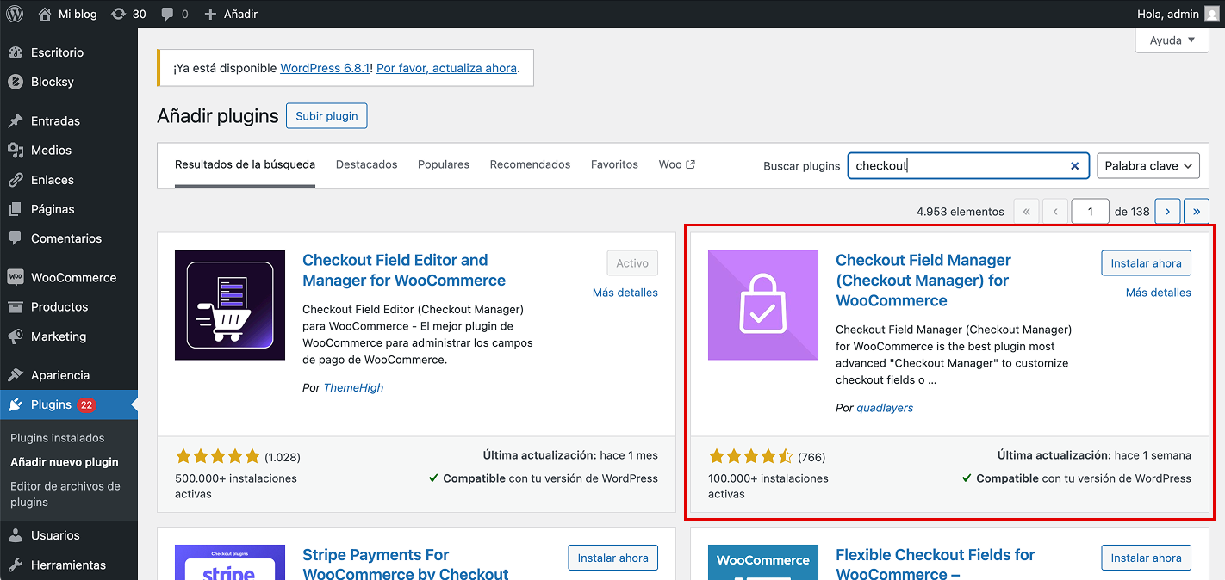Viewport: 1225px width, 580px height.
Task: Open Más detalles for Checkout Field Editor
Action: point(625,293)
